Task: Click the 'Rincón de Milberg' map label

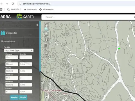Action: pyautogui.click(x=53, y=91)
